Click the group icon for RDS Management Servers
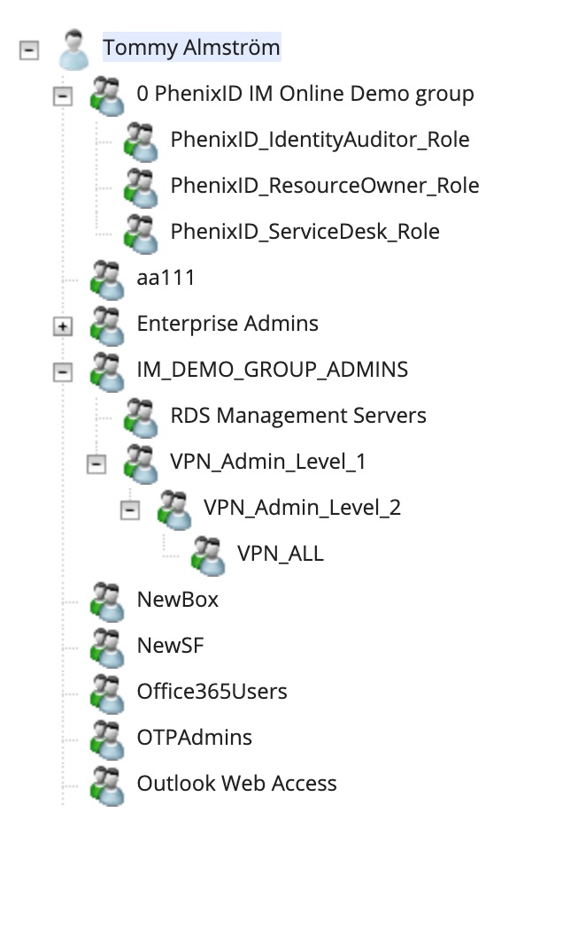The width and height of the screenshot is (586, 950). tap(142, 418)
